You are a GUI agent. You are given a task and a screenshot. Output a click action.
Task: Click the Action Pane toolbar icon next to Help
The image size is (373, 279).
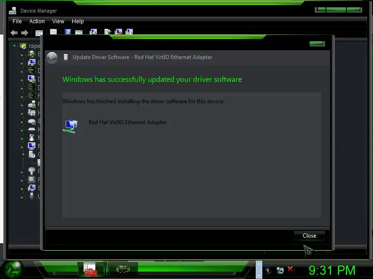(79, 33)
